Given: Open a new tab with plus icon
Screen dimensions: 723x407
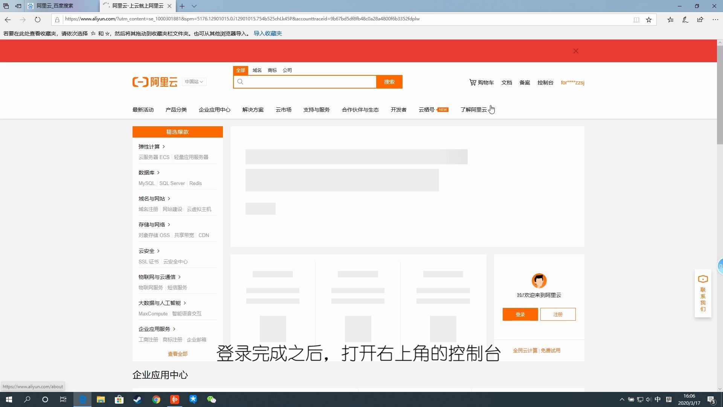Looking at the screenshot, I should tap(182, 6).
